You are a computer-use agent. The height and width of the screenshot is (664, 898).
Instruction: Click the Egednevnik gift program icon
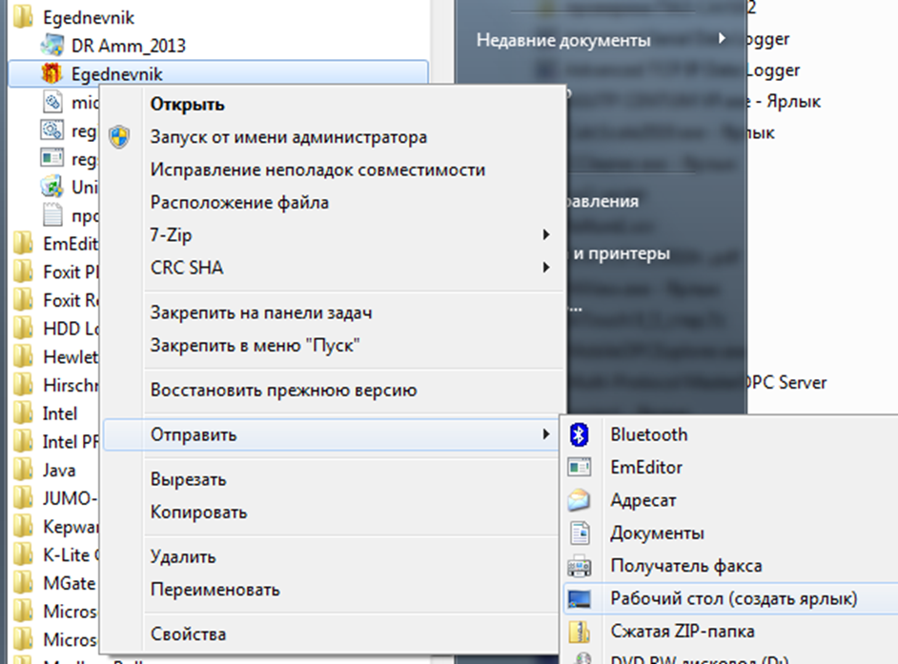(x=51, y=74)
